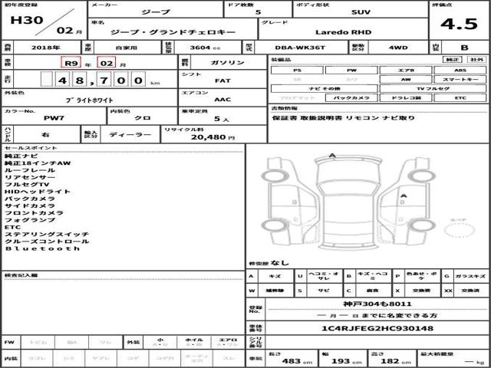
Task: Select the ABS equipment box
Action: click(x=460, y=71)
